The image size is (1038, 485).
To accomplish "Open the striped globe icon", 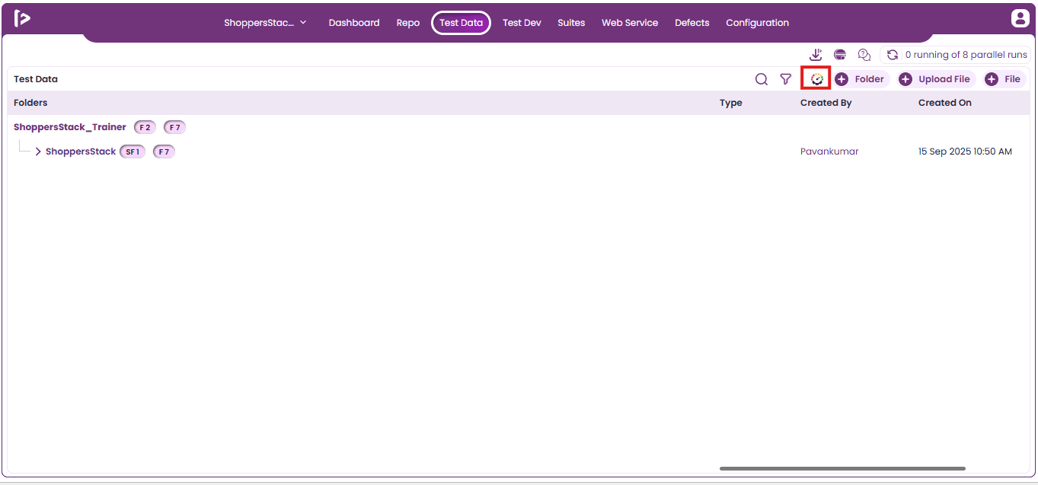I will [x=840, y=55].
